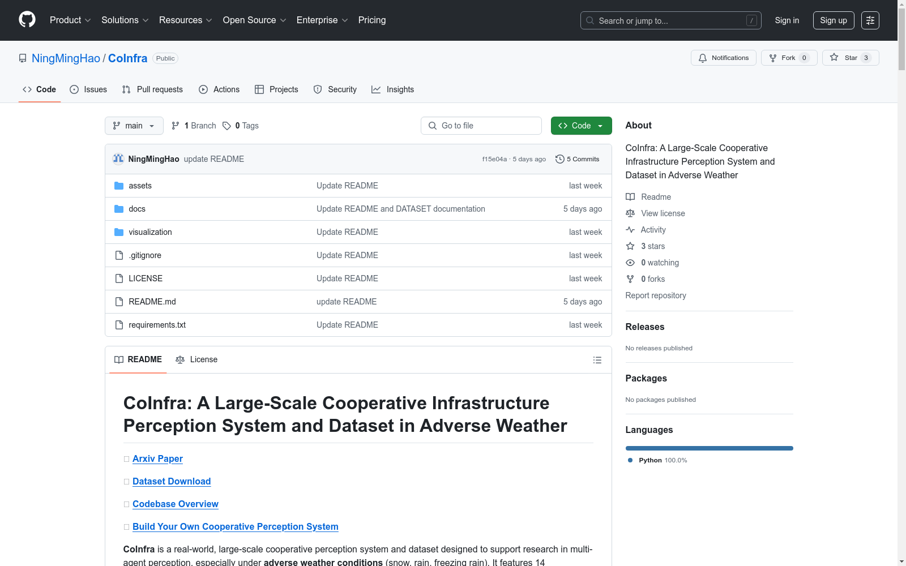Image resolution: width=906 pixels, height=566 pixels.
Task: Click the bell icon in Notifications button
Action: [703, 58]
